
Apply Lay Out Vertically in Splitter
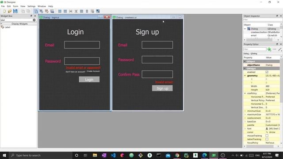pyautogui.click(x=76, y=11)
